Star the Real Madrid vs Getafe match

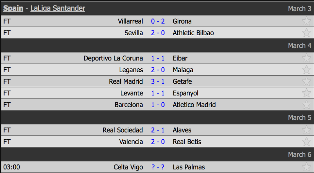click(x=306, y=81)
